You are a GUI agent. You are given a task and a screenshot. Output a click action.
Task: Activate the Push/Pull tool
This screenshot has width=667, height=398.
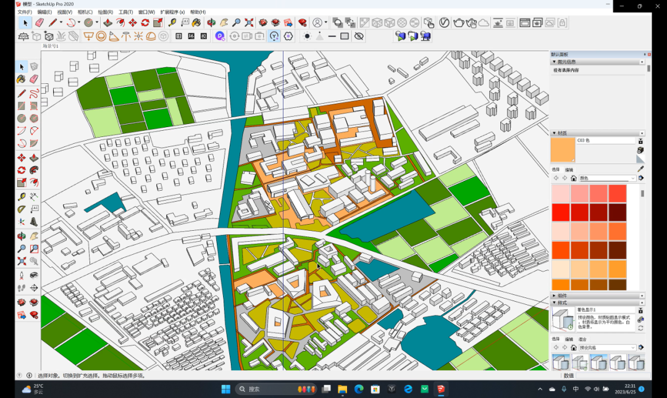click(x=107, y=23)
